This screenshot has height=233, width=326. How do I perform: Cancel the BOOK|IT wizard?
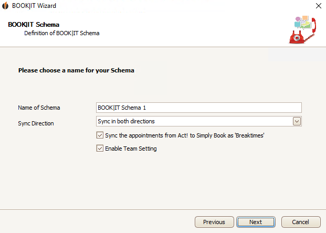[301, 222]
